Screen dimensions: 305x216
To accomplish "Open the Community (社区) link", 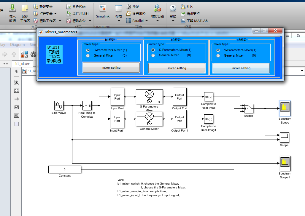I will click(187, 7).
